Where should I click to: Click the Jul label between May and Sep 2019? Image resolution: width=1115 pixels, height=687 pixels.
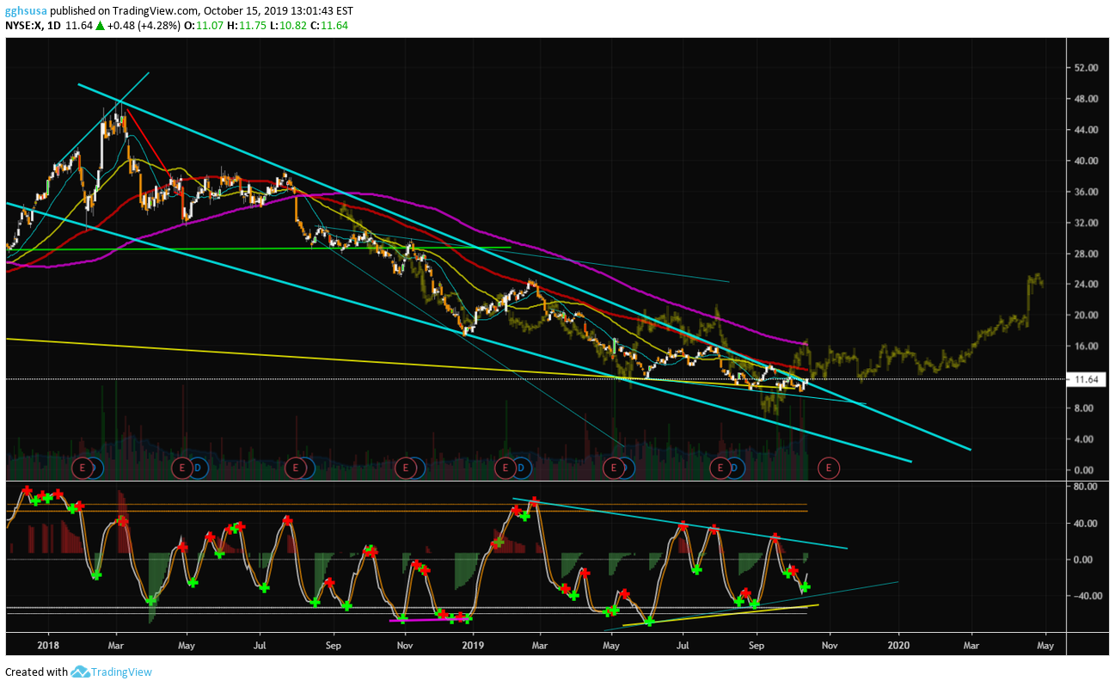[x=683, y=644]
